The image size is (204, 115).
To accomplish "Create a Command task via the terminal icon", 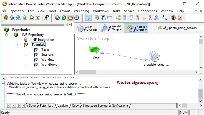I will (x=103, y=18).
